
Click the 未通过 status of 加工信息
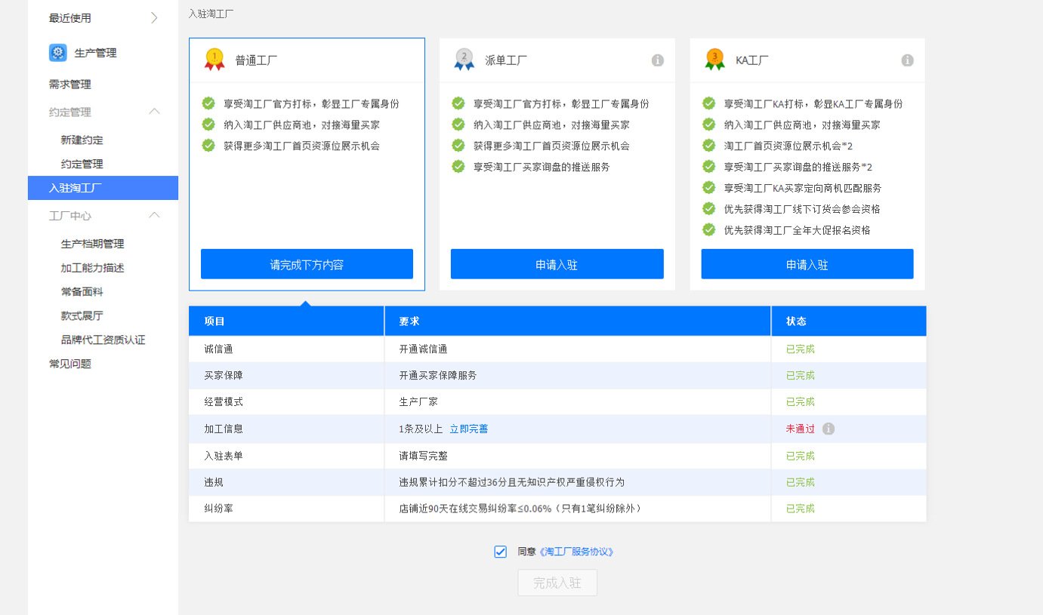click(801, 429)
